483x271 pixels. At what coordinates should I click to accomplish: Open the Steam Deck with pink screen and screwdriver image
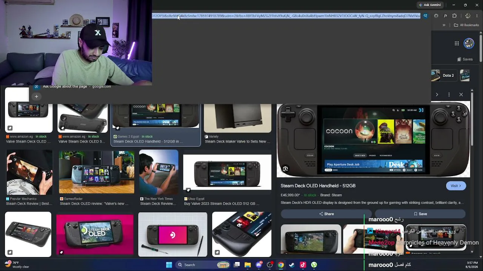(x=173, y=234)
